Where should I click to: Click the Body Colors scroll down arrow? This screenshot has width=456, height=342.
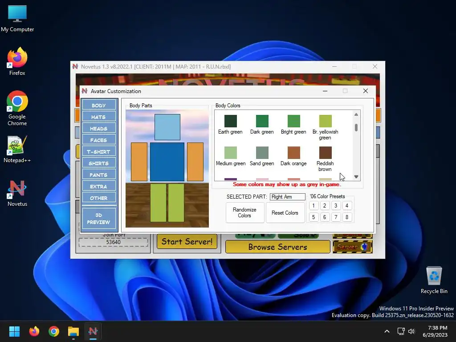point(356,177)
